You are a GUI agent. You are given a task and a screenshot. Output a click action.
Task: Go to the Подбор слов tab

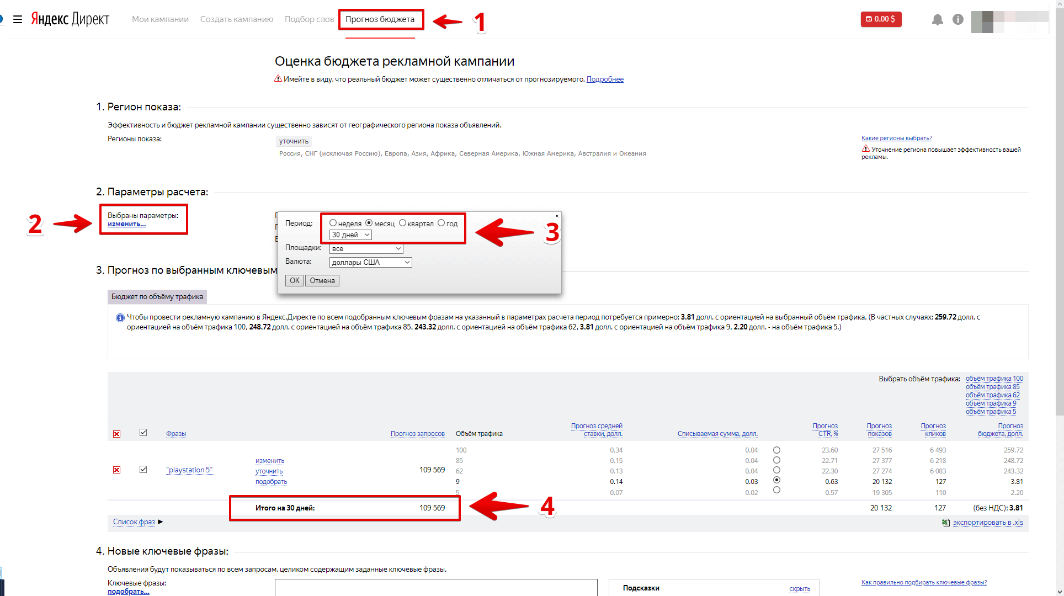pyautogui.click(x=309, y=19)
